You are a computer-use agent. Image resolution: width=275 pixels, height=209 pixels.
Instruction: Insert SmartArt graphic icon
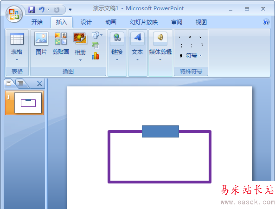click(96, 46)
